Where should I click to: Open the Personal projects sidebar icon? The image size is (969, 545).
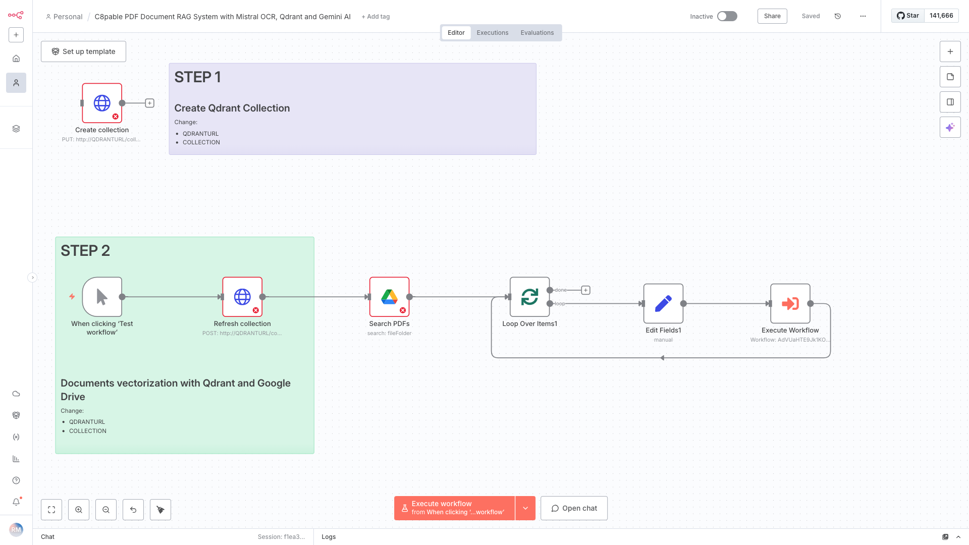pos(16,83)
